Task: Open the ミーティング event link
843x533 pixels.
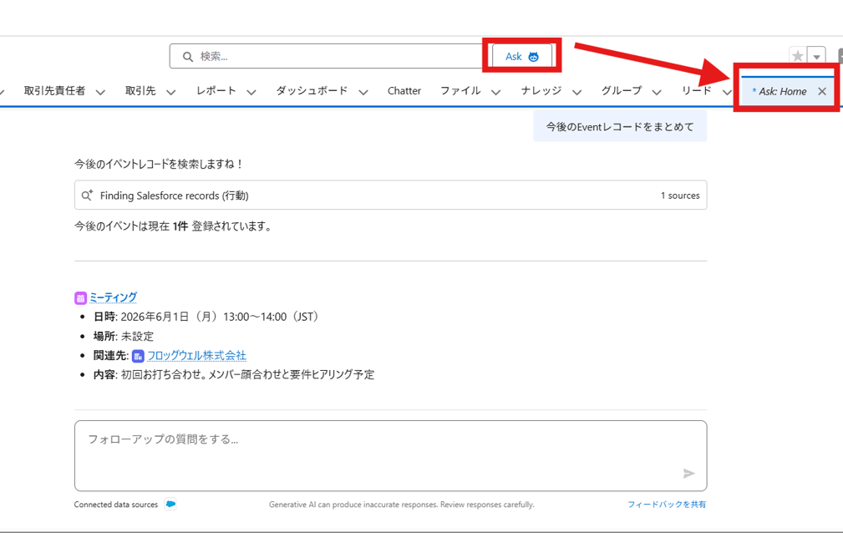Action: tap(113, 297)
